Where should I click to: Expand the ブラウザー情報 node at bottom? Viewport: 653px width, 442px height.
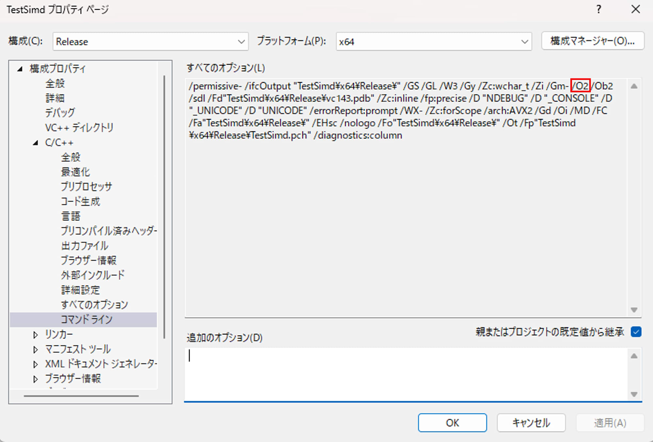click(x=36, y=379)
